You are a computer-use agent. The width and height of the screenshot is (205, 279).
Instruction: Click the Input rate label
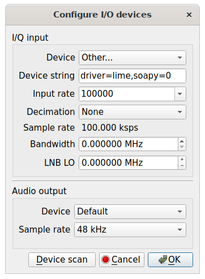[x=54, y=94]
